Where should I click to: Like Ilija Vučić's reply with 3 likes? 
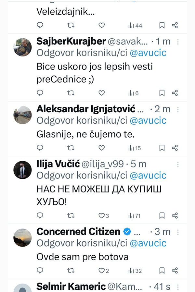104,216
